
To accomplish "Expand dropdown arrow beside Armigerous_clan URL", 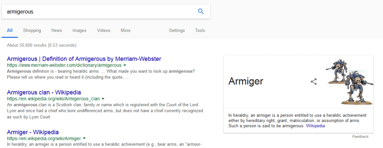I will click(103, 99).
